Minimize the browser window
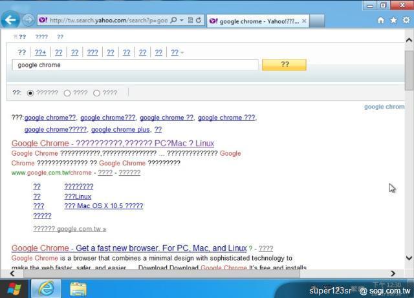The height and width of the screenshot is (298, 414). click(370, 6)
